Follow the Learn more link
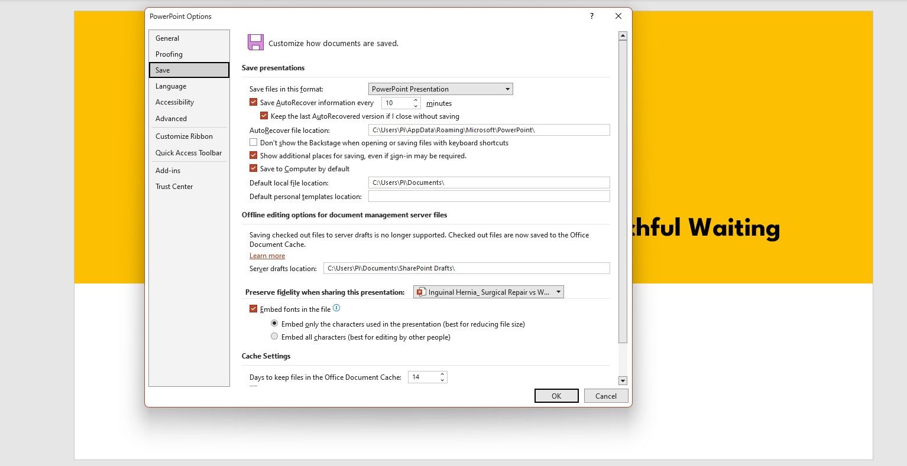 (x=267, y=256)
